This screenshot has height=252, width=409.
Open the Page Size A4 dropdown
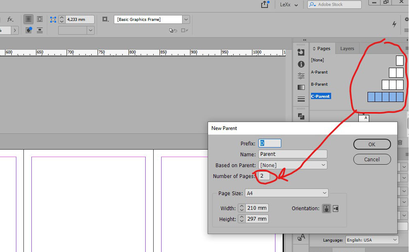(x=286, y=193)
